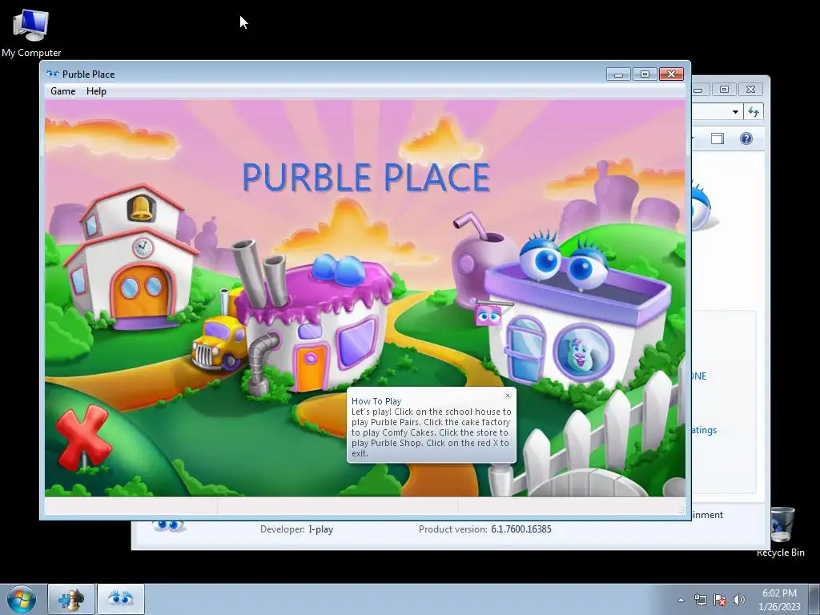Screen dimensions: 820x615
Task: Toggle preview pane icon in background window
Action: [717, 139]
